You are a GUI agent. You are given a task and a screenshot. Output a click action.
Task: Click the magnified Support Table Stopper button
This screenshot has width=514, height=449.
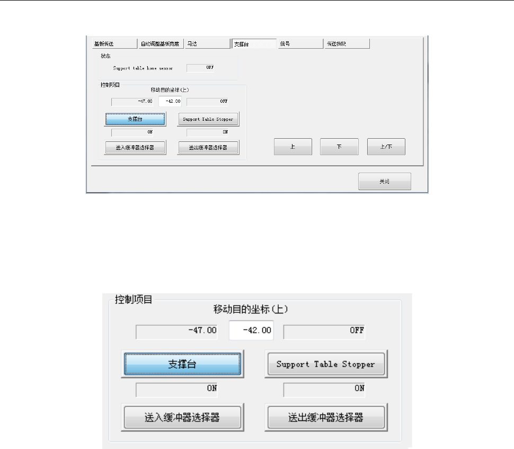326,364
